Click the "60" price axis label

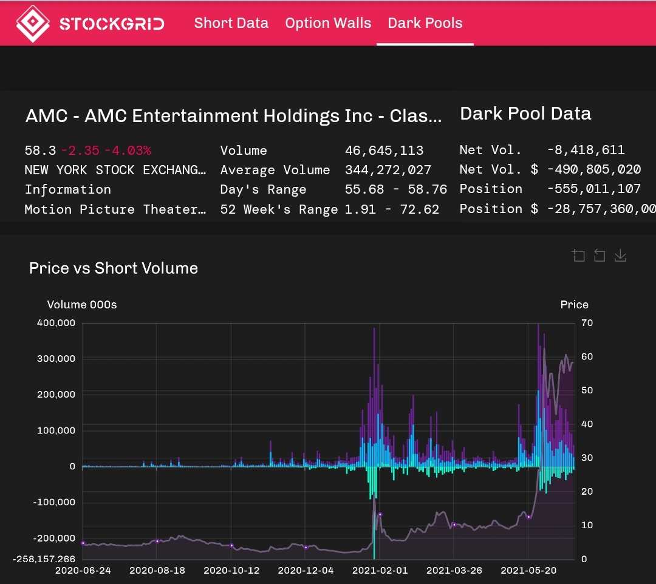(x=587, y=356)
